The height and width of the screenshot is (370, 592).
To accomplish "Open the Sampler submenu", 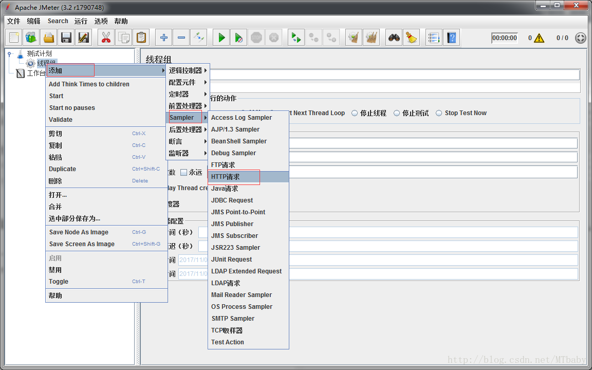I will point(188,118).
